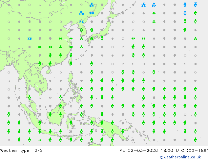Click the green shower symbol over Kyushu, Japan
The width and height of the screenshot is (208, 160).
click(x=92, y=39)
